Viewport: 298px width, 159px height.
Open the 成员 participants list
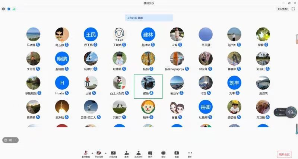138,153
